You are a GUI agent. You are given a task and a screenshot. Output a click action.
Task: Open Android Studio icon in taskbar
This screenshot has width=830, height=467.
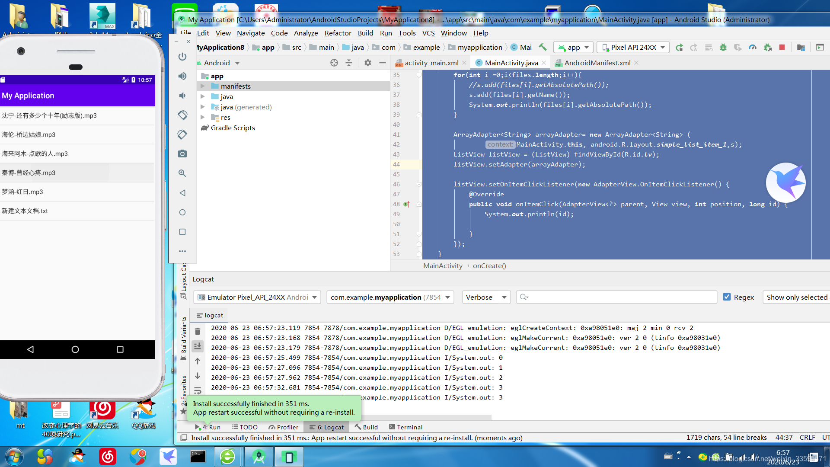pyautogui.click(x=259, y=457)
